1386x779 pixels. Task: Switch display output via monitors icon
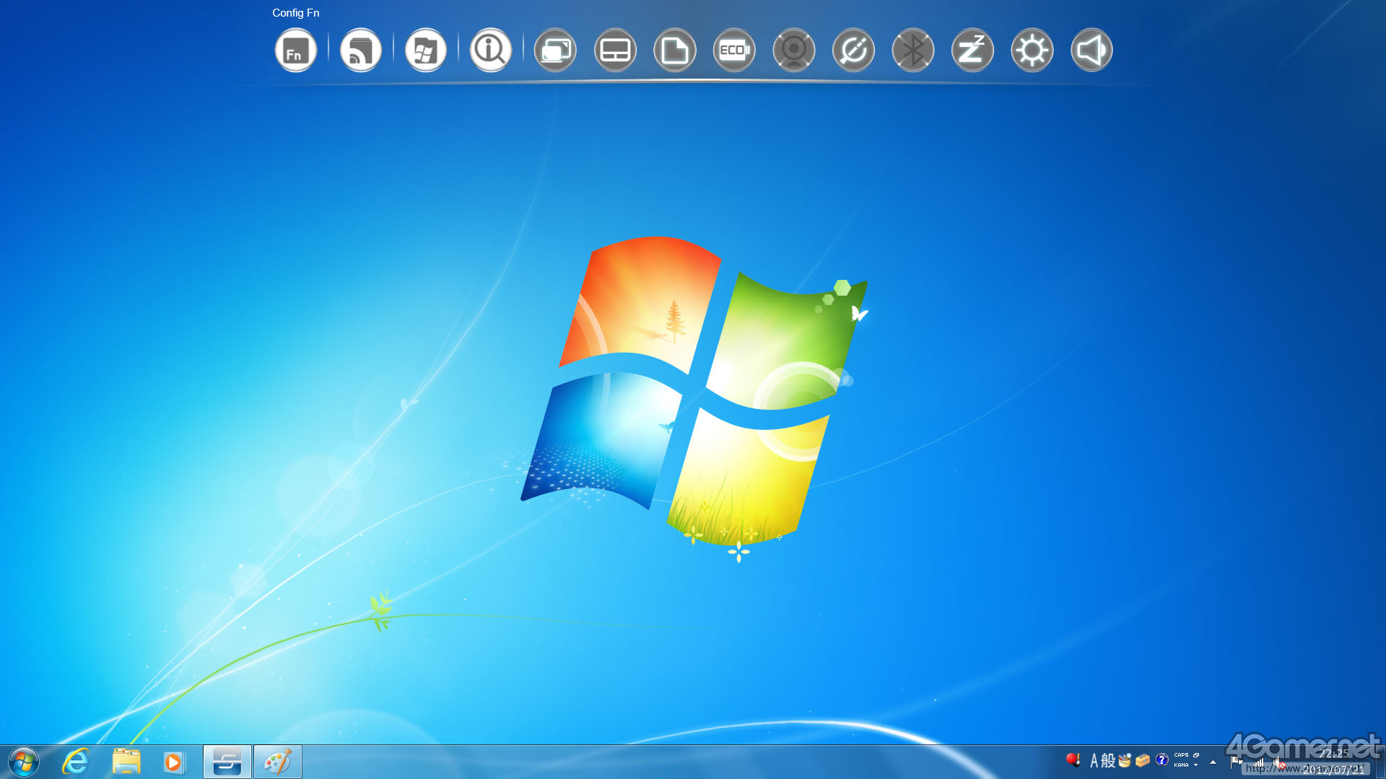click(x=555, y=50)
